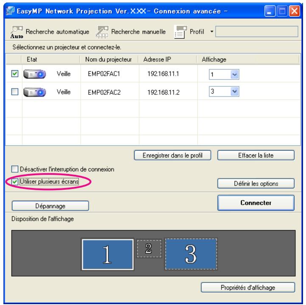Click IP address 192.168.11.2
Viewport: 306px width, 305px height.
coord(163,92)
